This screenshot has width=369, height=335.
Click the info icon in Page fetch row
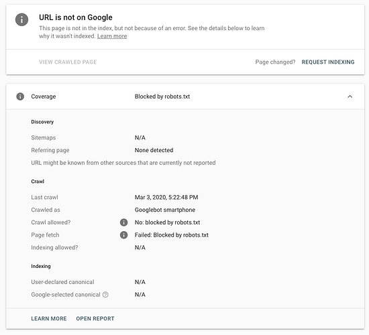pyautogui.click(x=124, y=235)
